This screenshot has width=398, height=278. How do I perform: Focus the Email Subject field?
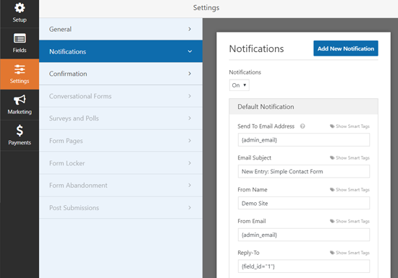tap(304, 171)
